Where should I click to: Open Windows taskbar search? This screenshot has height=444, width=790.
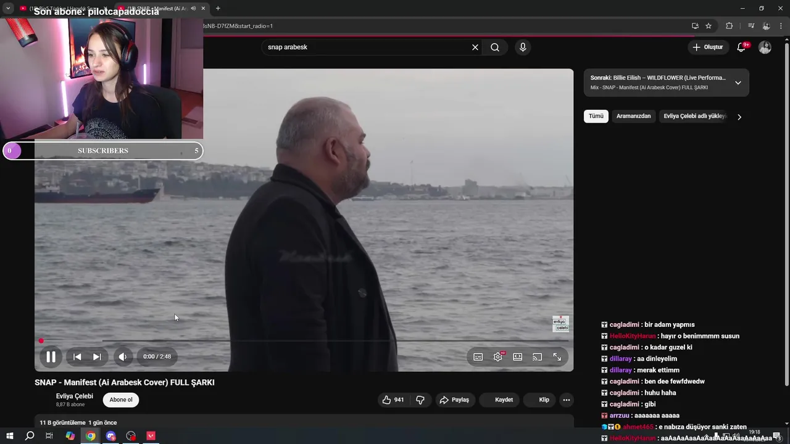coord(30,436)
